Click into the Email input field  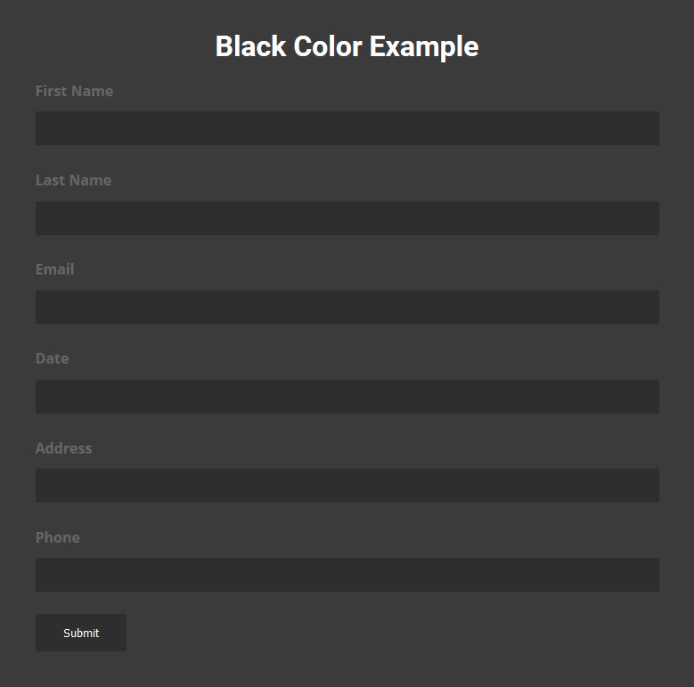click(347, 307)
